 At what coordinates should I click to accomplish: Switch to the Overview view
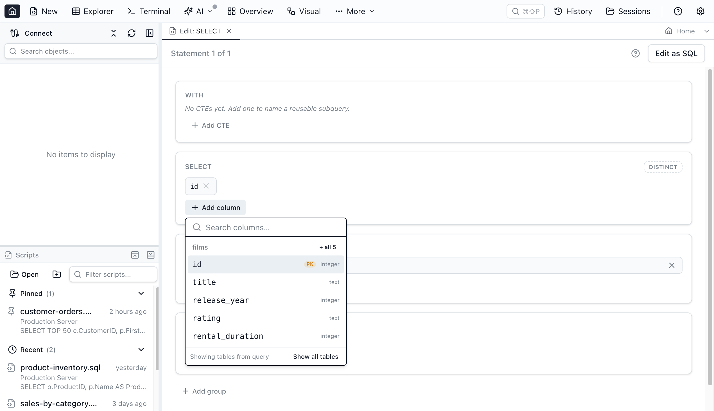point(250,11)
